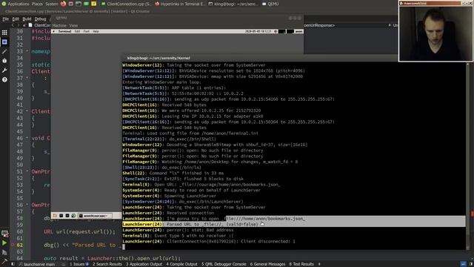Screen dimensions: 474x267
Task: Open the 5 QML Debugger Console pane
Action: tap(224, 264)
